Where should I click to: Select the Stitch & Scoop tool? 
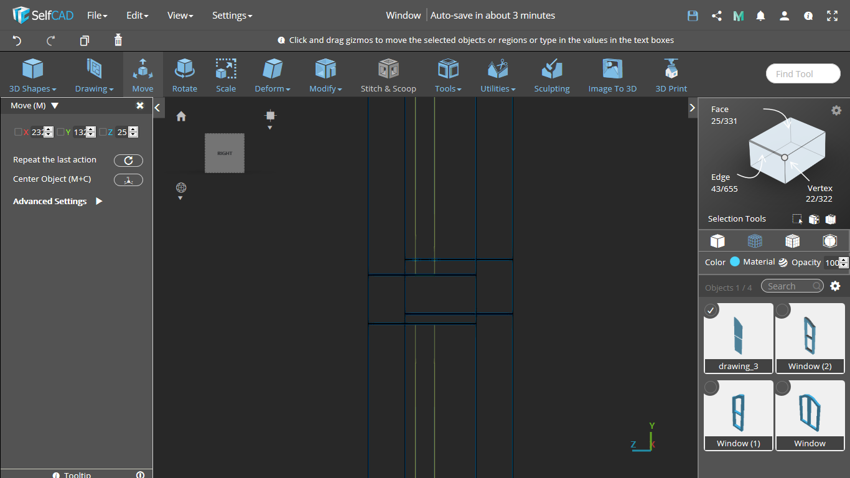tap(388, 75)
